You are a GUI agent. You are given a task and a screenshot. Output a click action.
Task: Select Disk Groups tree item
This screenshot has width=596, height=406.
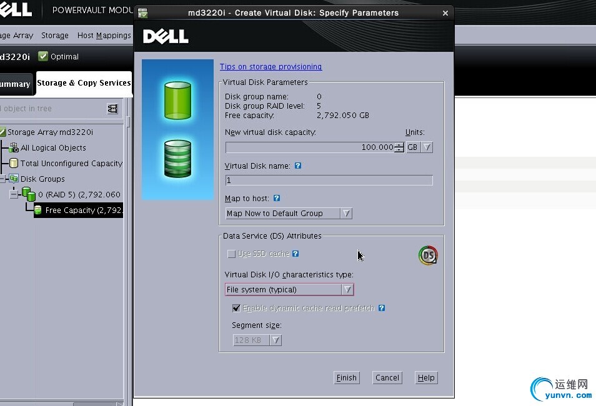(x=42, y=179)
